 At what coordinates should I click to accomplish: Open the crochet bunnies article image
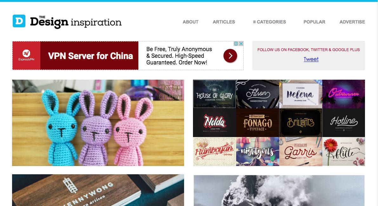[98, 123]
